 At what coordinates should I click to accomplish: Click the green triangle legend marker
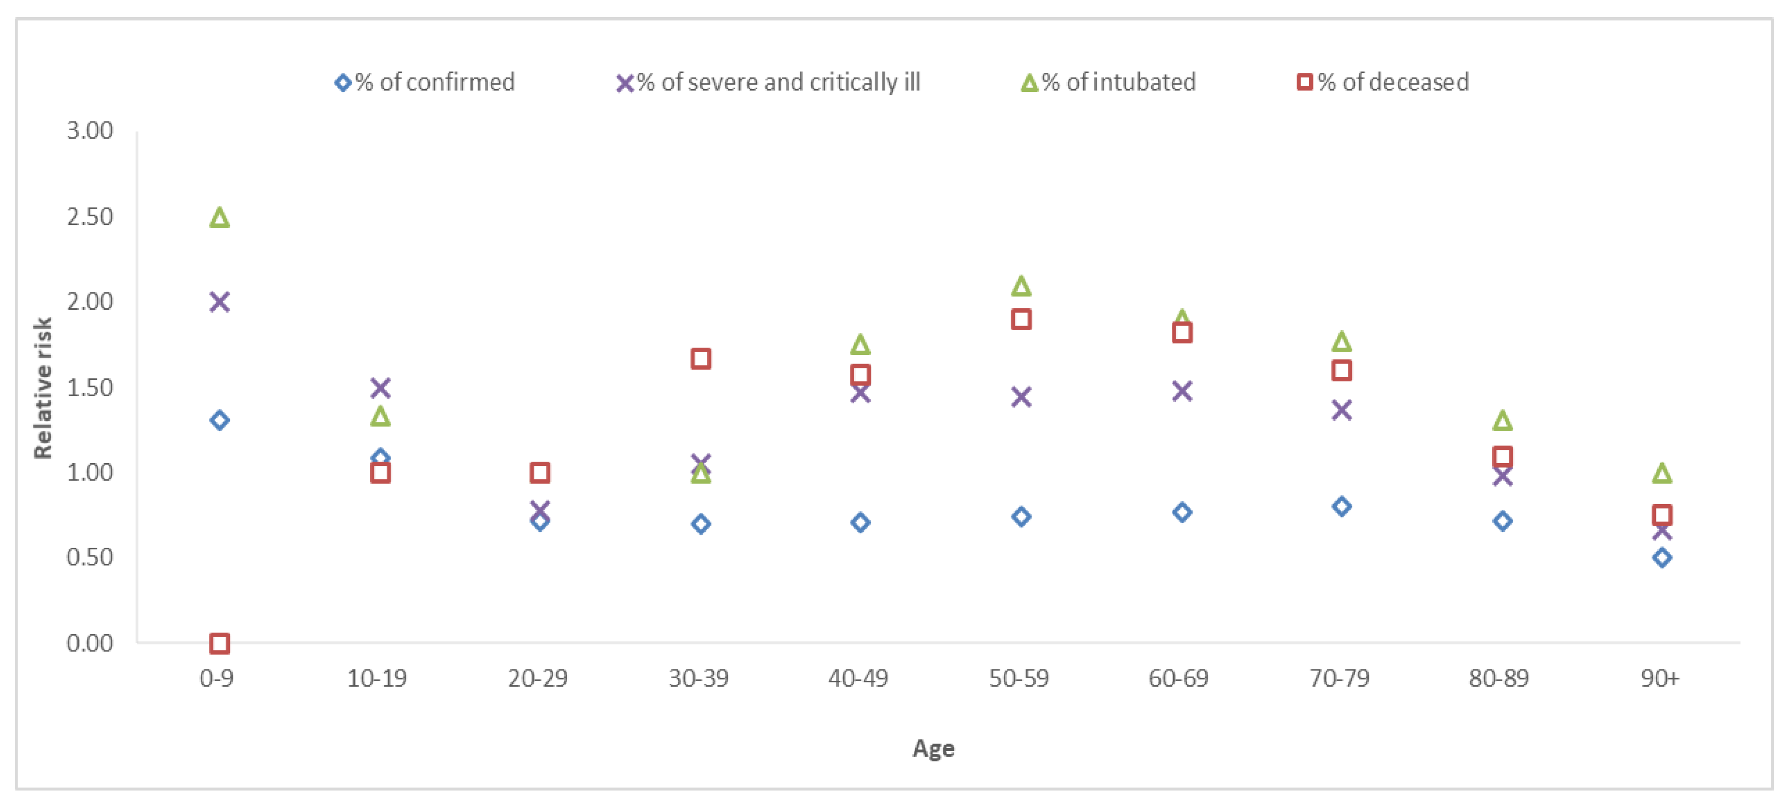1029,83
